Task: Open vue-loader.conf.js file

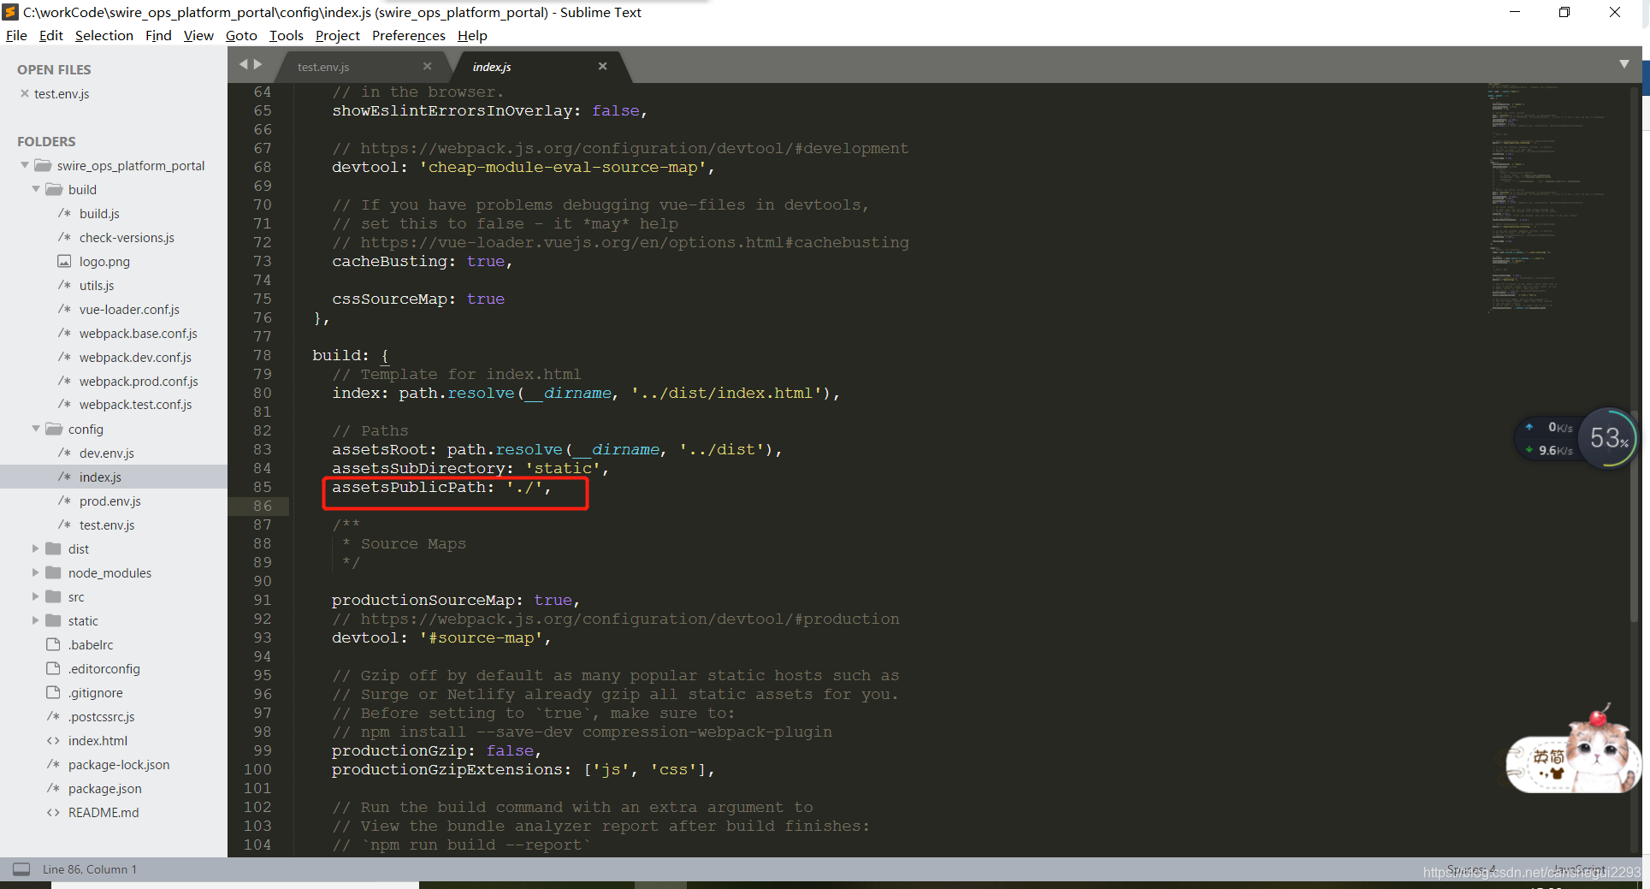Action: (x=129, y=309)
